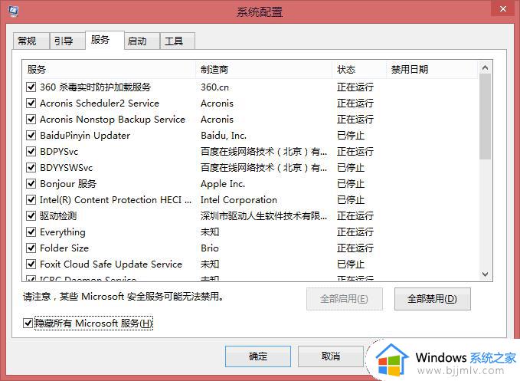This screenshot has height=381, width=520.
Task: Click the 取消 button
Action: coord(331,356)
